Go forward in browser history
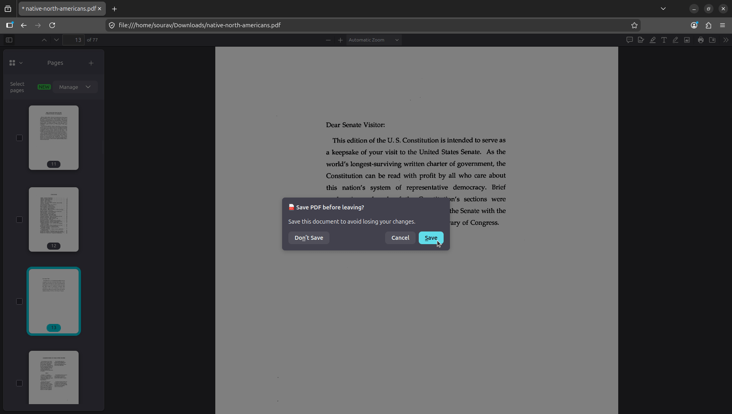This screenshot has height=414, width=732. click(x=38, y=25)
